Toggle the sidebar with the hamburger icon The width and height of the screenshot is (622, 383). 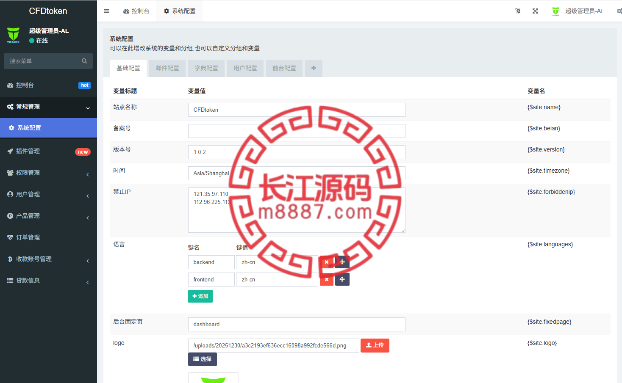pyautogui.click(x=107, y=11)
